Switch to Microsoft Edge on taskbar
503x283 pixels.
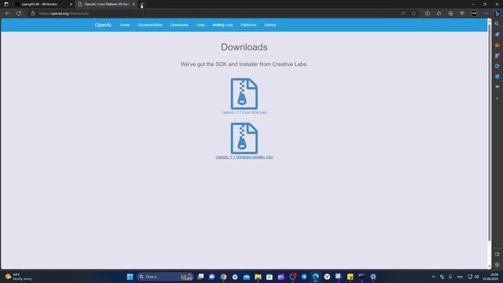[x=316, y=277]
